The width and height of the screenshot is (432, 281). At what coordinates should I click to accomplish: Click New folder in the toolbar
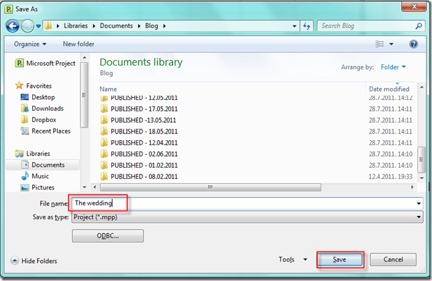(78, 44)
